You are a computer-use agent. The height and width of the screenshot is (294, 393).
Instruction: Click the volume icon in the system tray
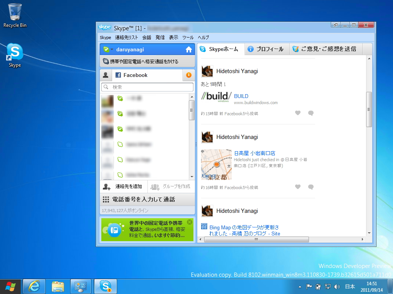coord(336,286)
